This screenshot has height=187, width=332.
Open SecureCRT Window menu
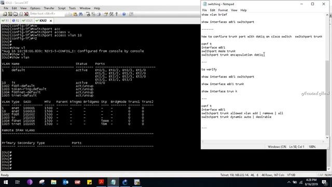pos(85,8)
